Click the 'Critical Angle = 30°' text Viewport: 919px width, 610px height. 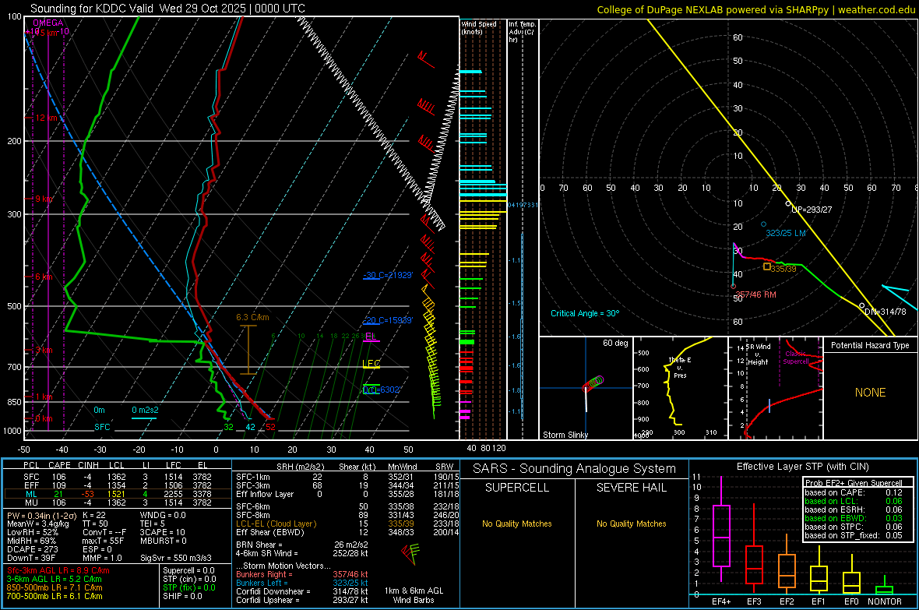[585, 313]
